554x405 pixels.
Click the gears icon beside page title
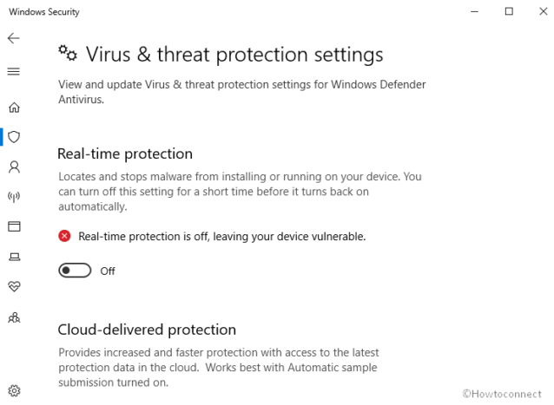(67, 54)
